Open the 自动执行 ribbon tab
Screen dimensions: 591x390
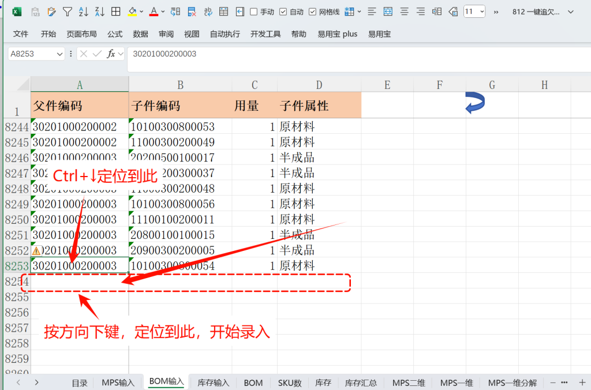click(225, 34)
